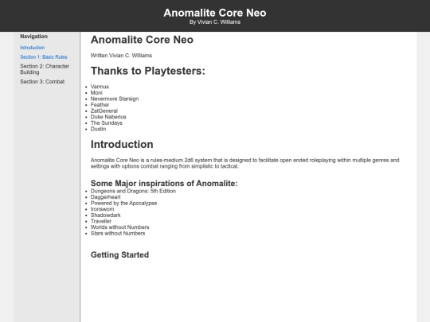
Task: Select playtester Duke Naberius
Action: tap(108, 117)
